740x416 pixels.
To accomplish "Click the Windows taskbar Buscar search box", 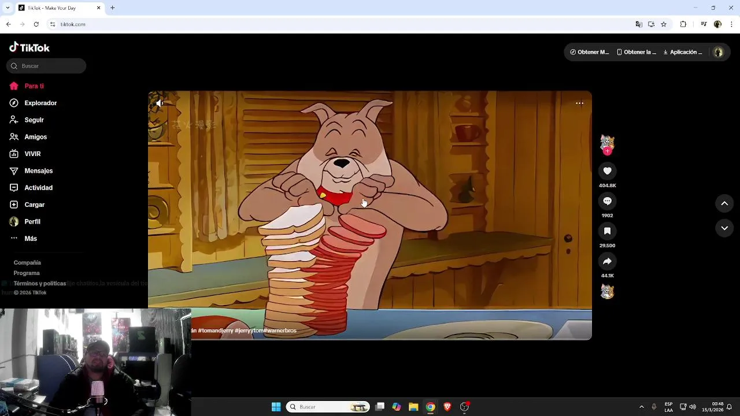I will 328,407.
